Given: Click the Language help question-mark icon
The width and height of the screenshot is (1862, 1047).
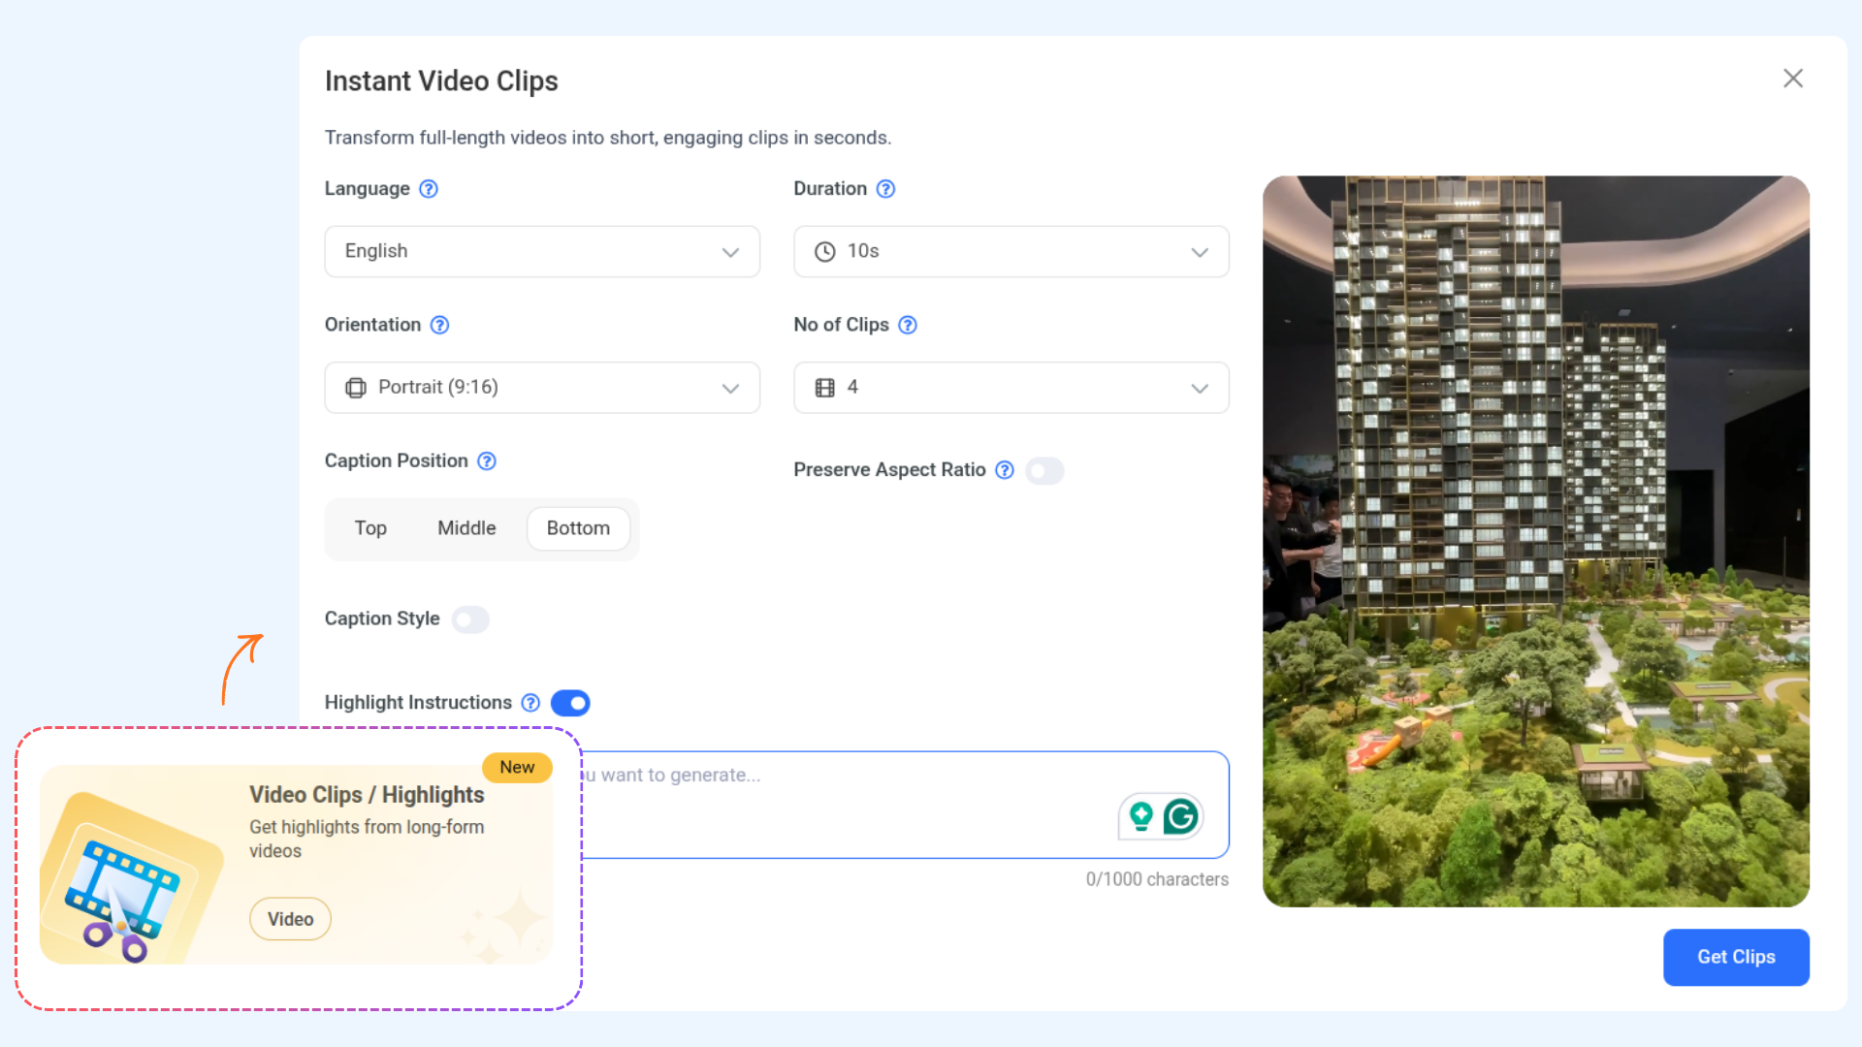Looking at the screenshot, I should point(429,189).
